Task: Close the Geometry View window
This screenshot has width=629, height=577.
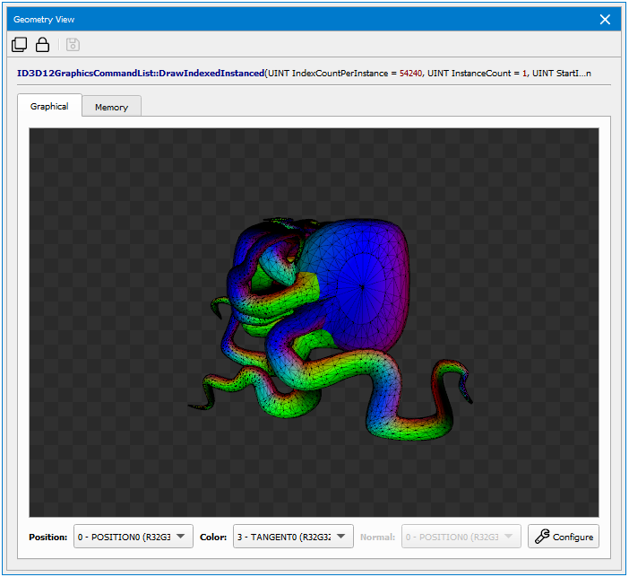Action: [605, 19]
